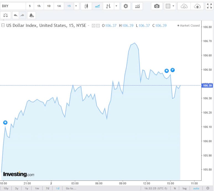Select the 1d time range
Image resolution: width=214 pixels, height=191 pixels.
[x=58, y=189]
